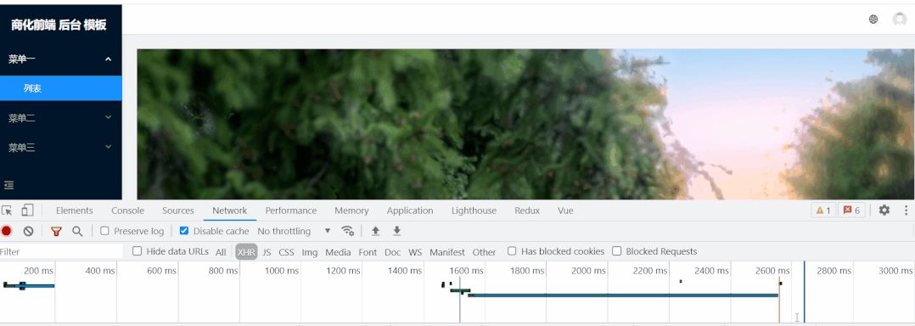
Task: Click the Filter text input
Action: click(61, 252)
